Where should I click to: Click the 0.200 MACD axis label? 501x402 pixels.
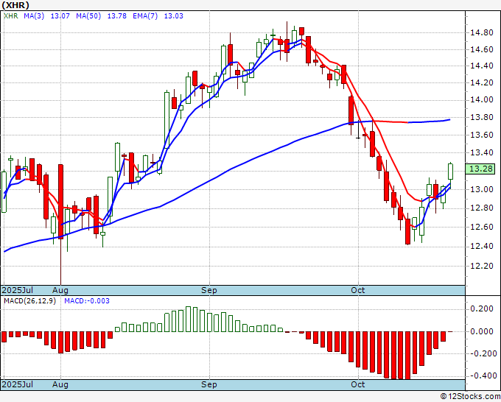coord(483,308)
